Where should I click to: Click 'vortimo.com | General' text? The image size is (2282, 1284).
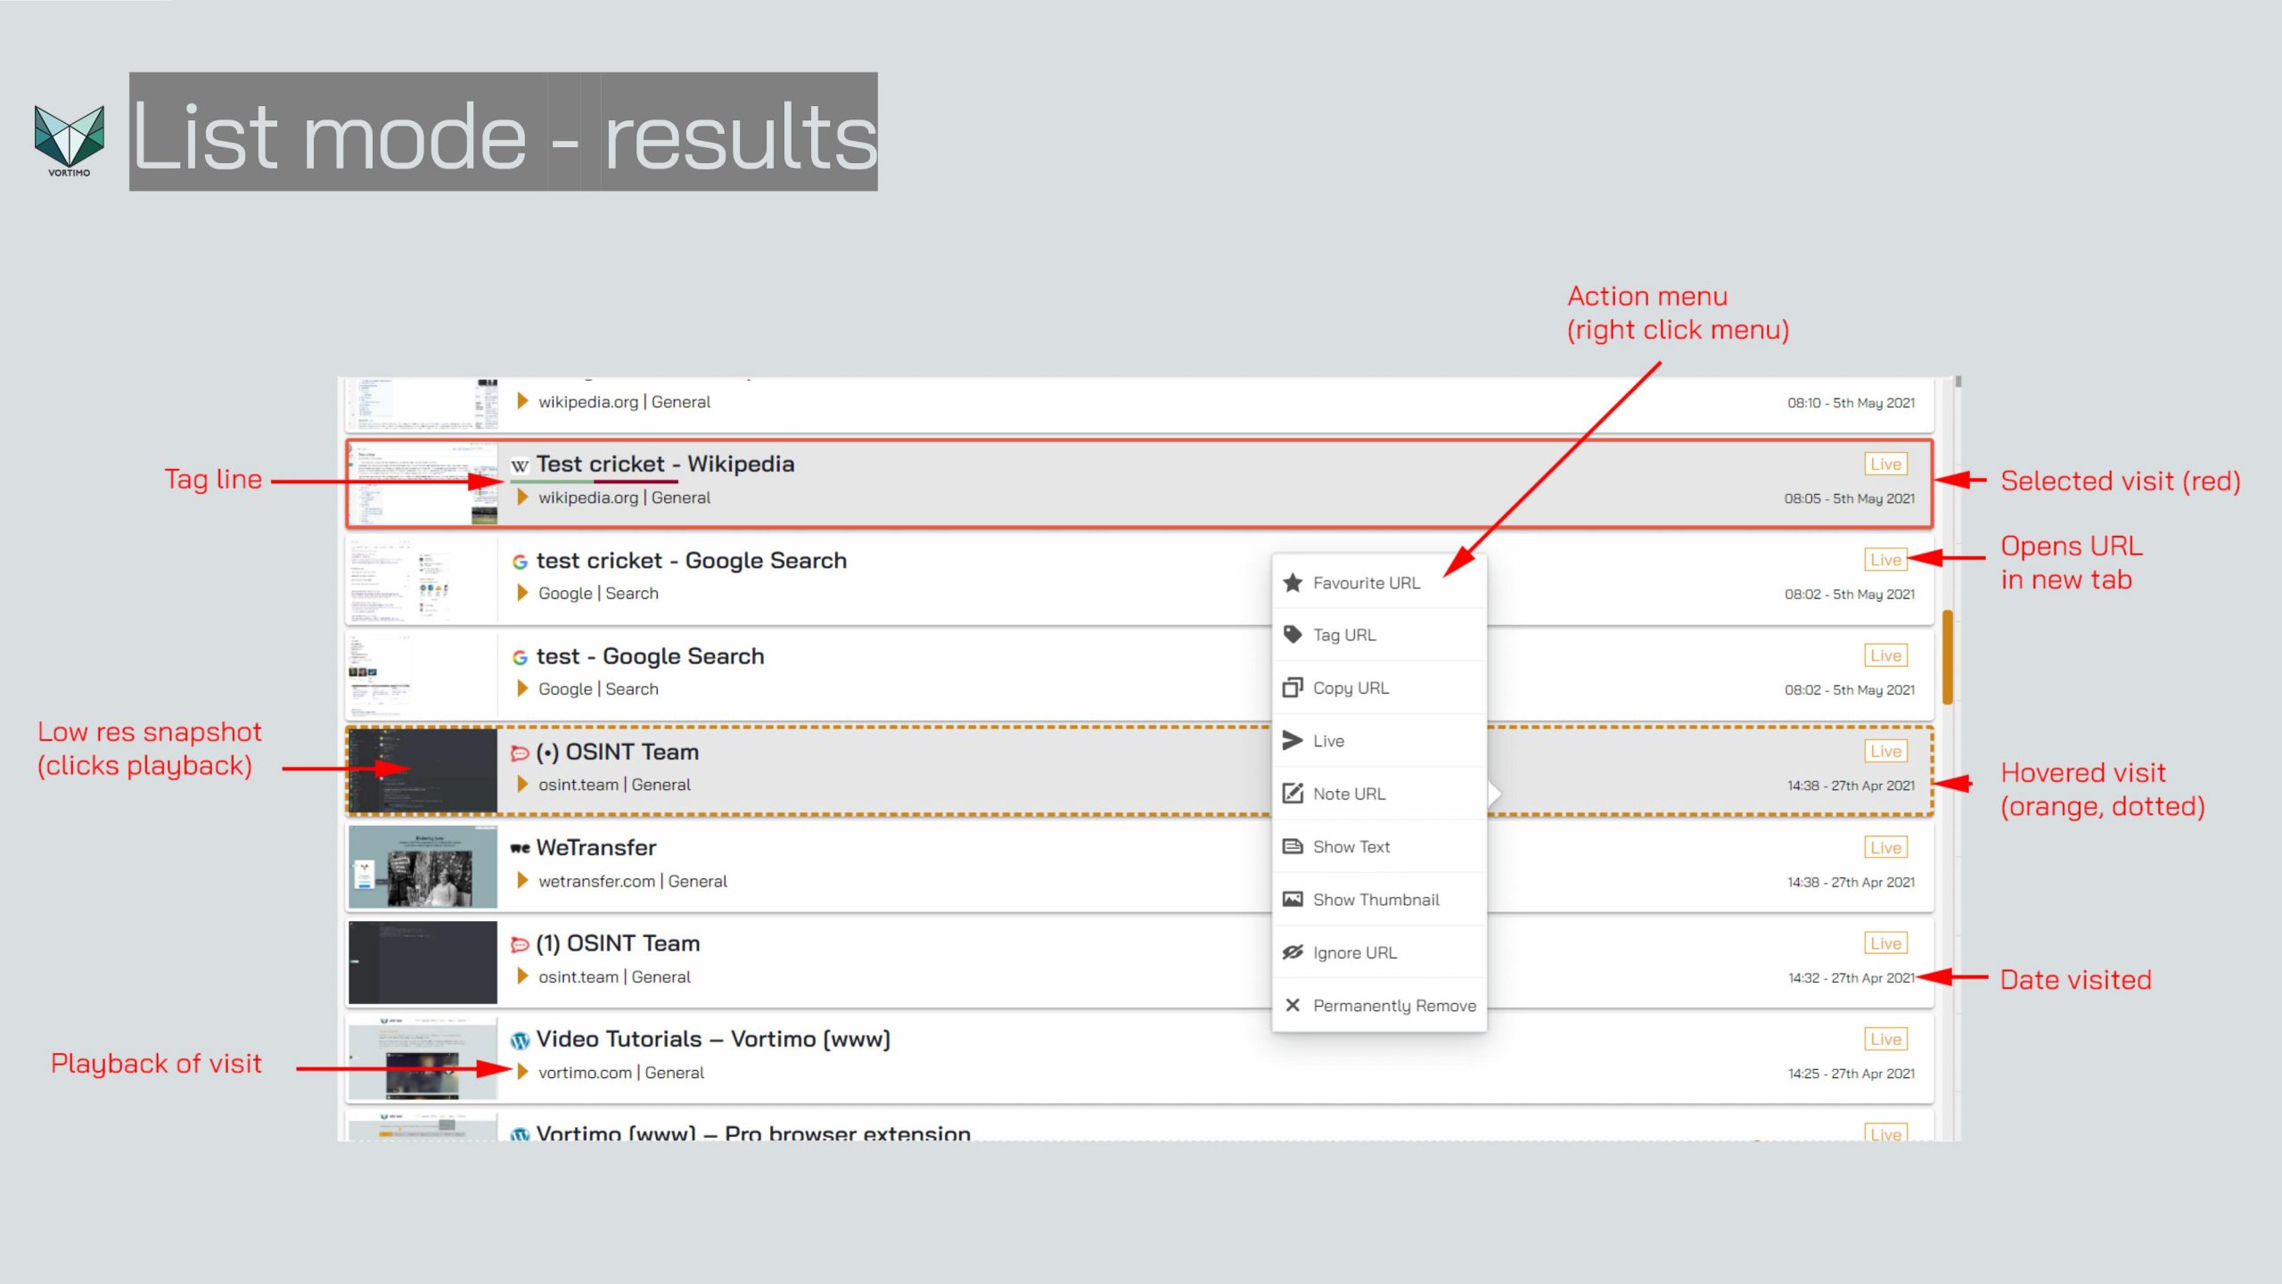coord(621,1073)
